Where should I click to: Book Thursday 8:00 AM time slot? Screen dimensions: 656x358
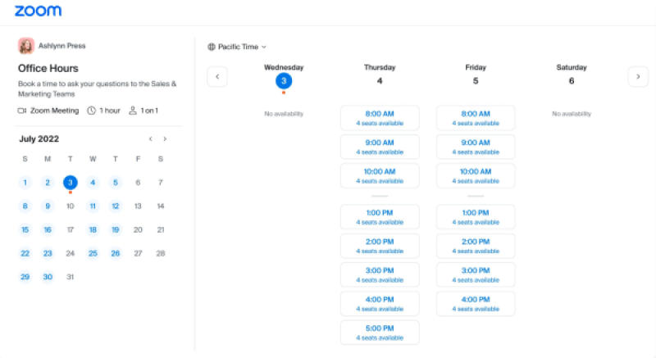(x=380, y=118)
